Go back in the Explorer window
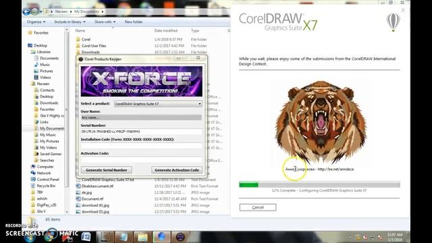The width and height of the screenshot is (432, 243). (x=26, y=11)
